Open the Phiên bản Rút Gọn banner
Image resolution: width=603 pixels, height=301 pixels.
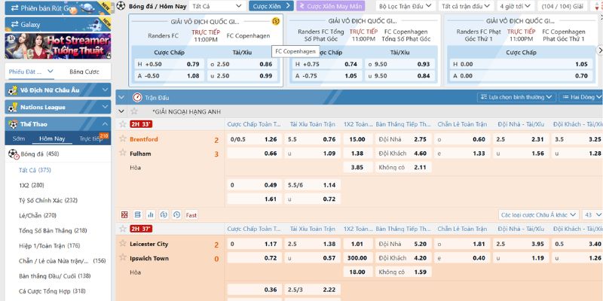pyautogui.click(x=58, y=8)
